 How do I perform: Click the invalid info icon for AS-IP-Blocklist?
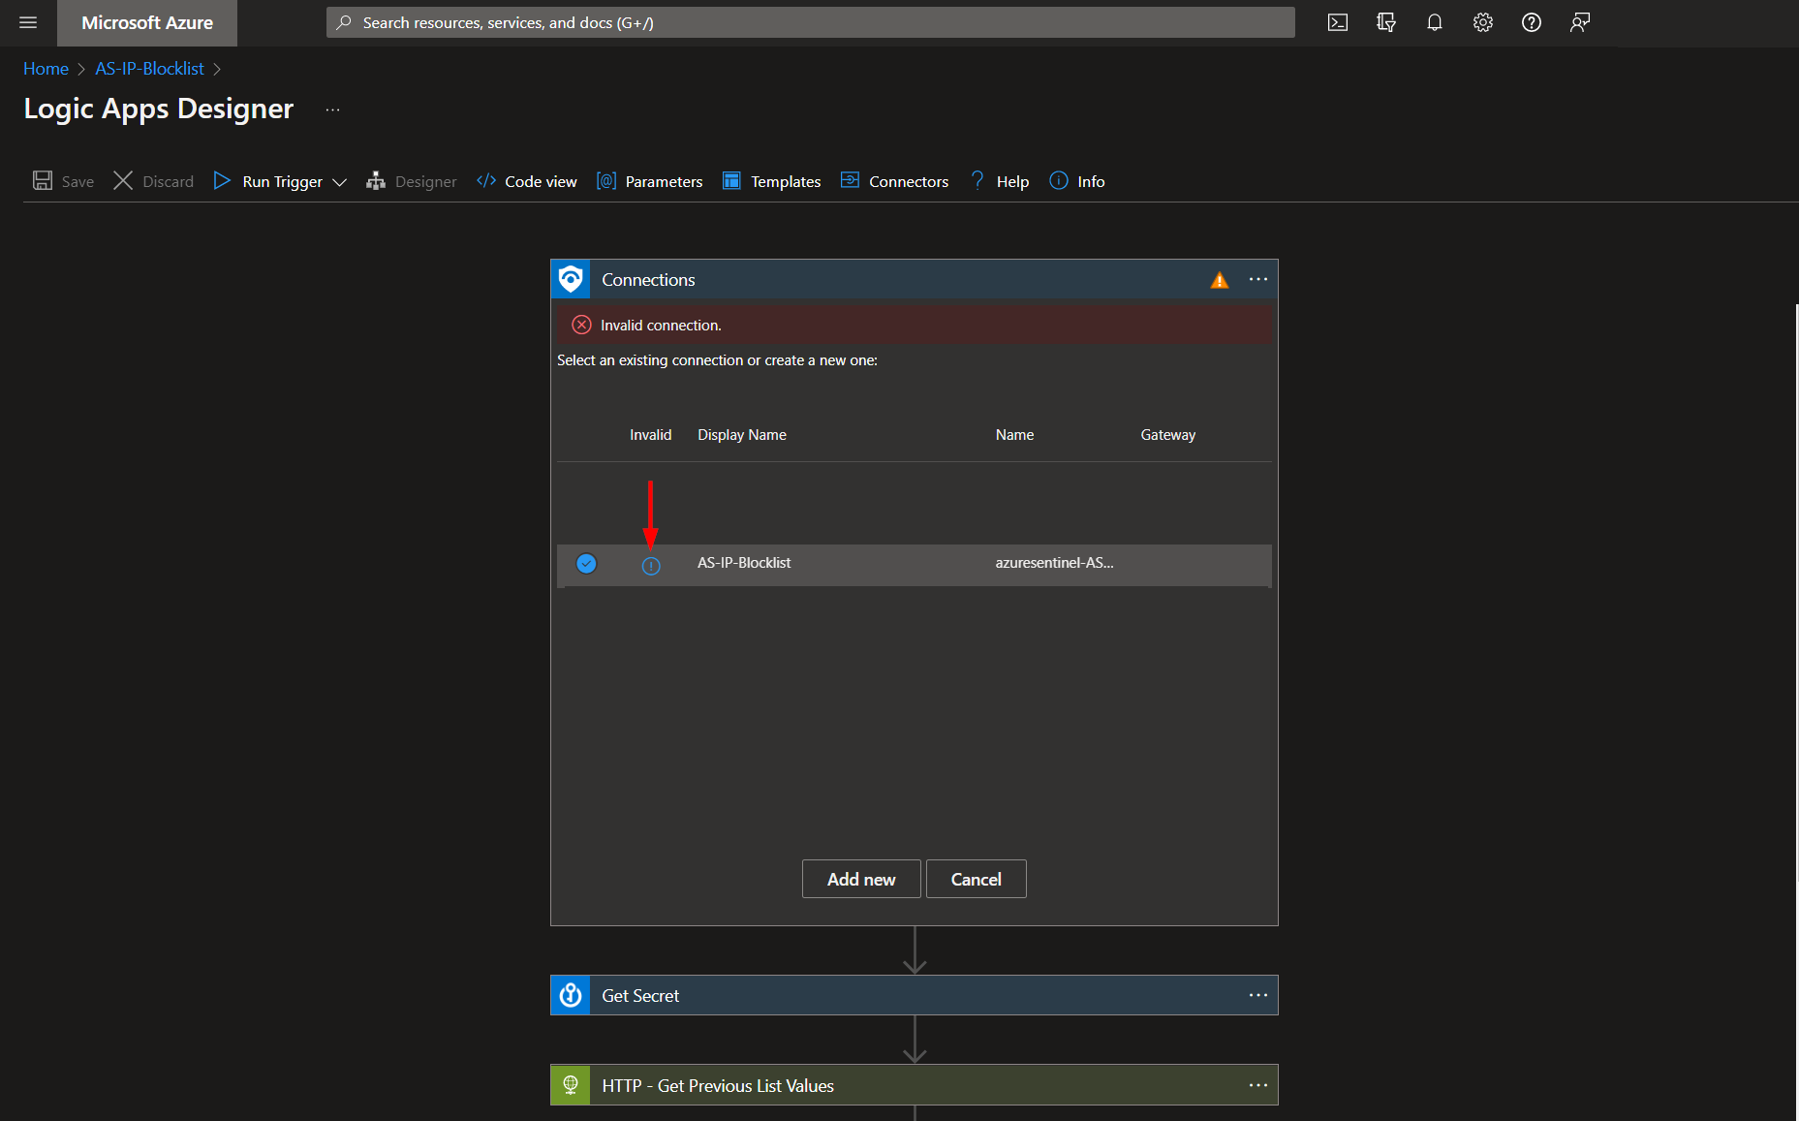point(651,566)
